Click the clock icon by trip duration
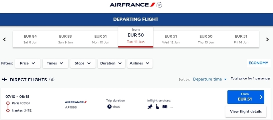 [109, 107]
